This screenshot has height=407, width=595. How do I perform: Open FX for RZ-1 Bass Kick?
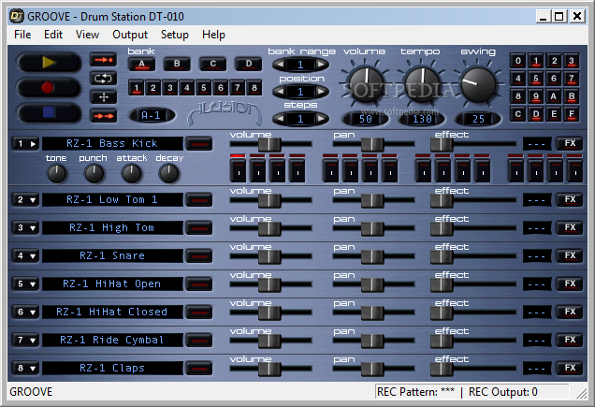tap(568, 143)
